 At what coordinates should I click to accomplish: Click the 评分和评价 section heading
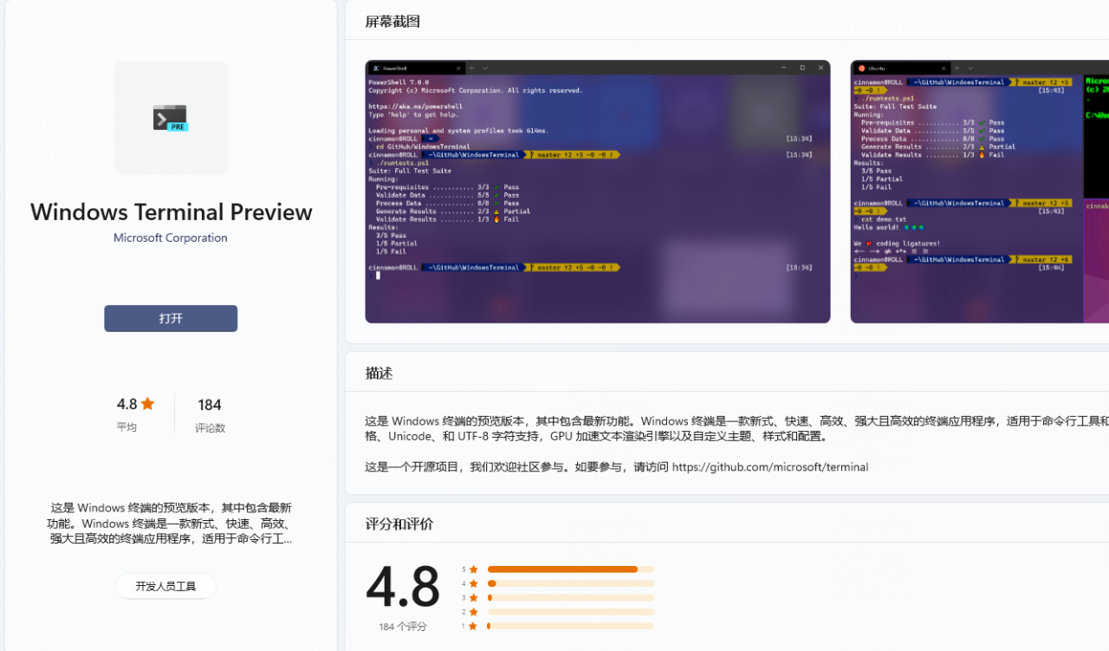pyautogui.click(x=399, y=524)
